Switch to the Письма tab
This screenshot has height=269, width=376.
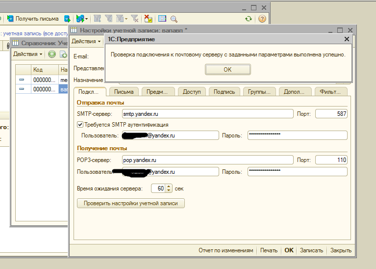coord(124,92)
